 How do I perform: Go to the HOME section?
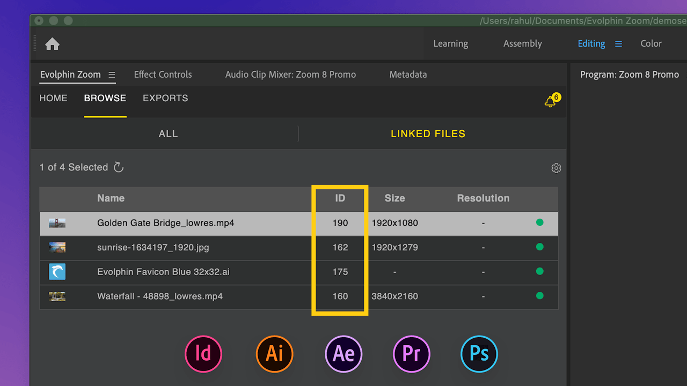pos(53,98)
